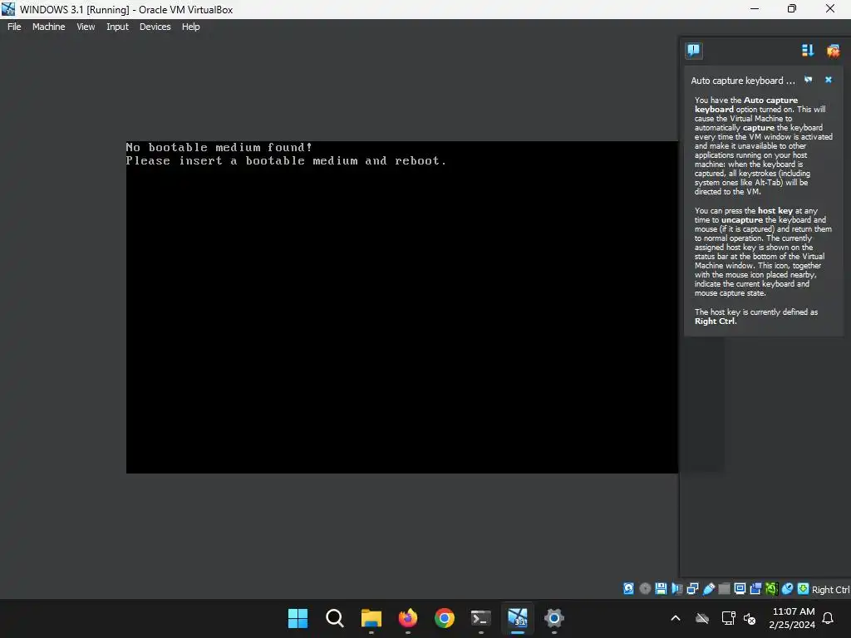
Task: Click the USB devices status icon
Action: 709,589
